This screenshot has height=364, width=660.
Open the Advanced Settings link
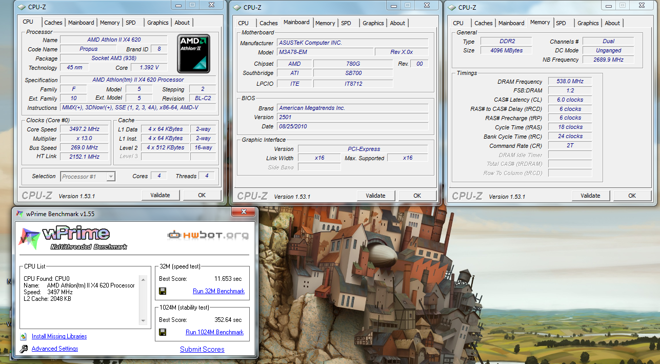click(x=55, y=349)
